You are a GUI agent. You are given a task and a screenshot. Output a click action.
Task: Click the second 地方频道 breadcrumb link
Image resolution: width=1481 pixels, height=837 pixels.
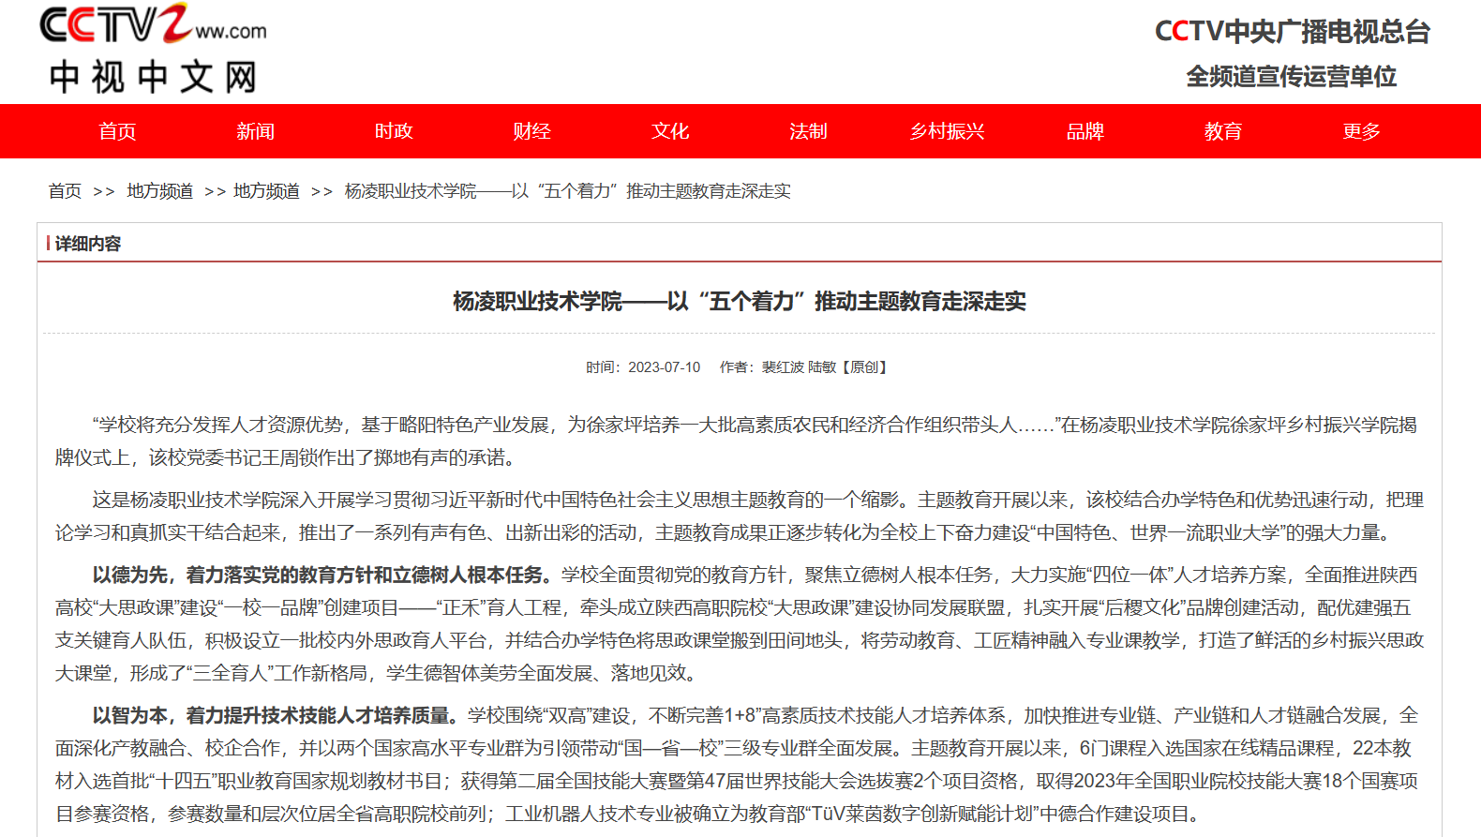pyautogui.click(x=267, y=191)
